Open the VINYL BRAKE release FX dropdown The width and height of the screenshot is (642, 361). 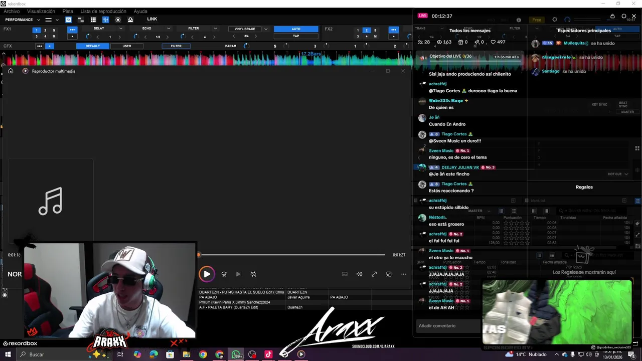266,29
